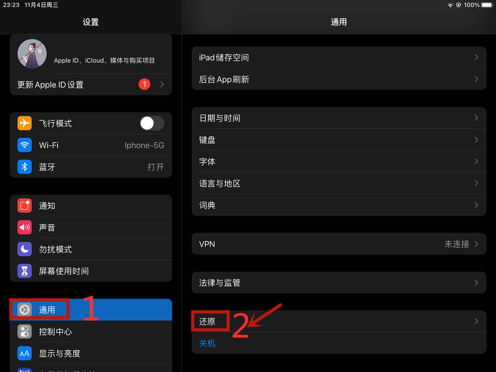Viewport: 496px width, 372px height.
Task: Expand the iPad储存空间 row chevron
Action: pos(476,58)
